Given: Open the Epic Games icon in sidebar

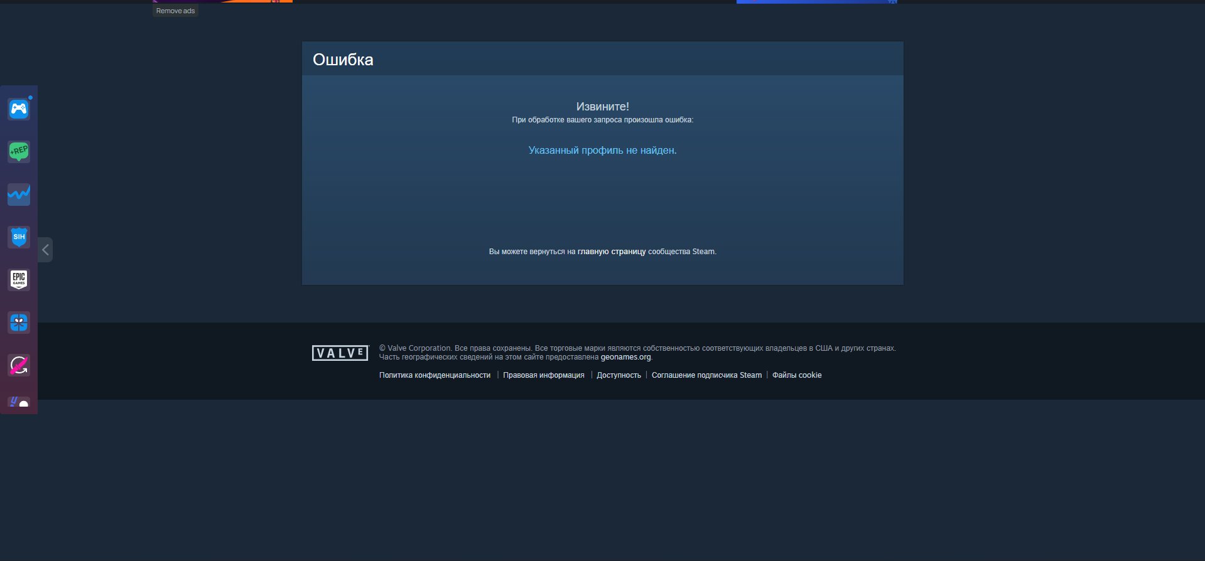Looking at the screenshot, I should 19,279.
